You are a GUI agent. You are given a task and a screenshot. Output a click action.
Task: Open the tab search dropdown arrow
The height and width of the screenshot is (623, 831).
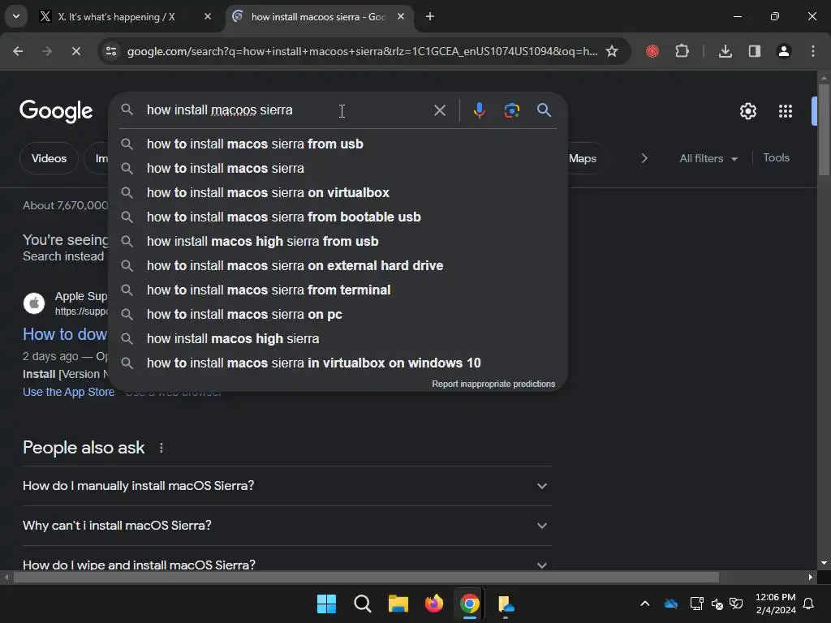(x=16, y=16)
